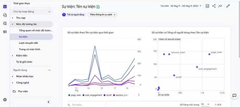Open the Insights sparkline icon
Screen dimensions: 240x107
pyautogui.click(x=220, y=6)
